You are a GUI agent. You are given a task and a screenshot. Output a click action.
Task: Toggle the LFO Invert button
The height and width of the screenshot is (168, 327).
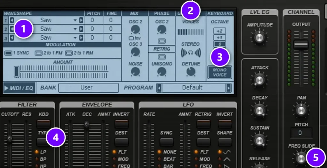pyautogui.click(x=225, y=124)
